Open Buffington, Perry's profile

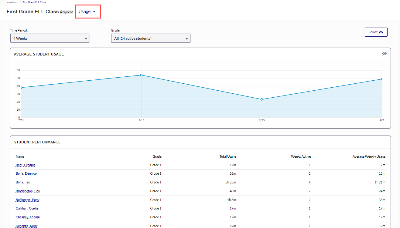click(27, 200)
